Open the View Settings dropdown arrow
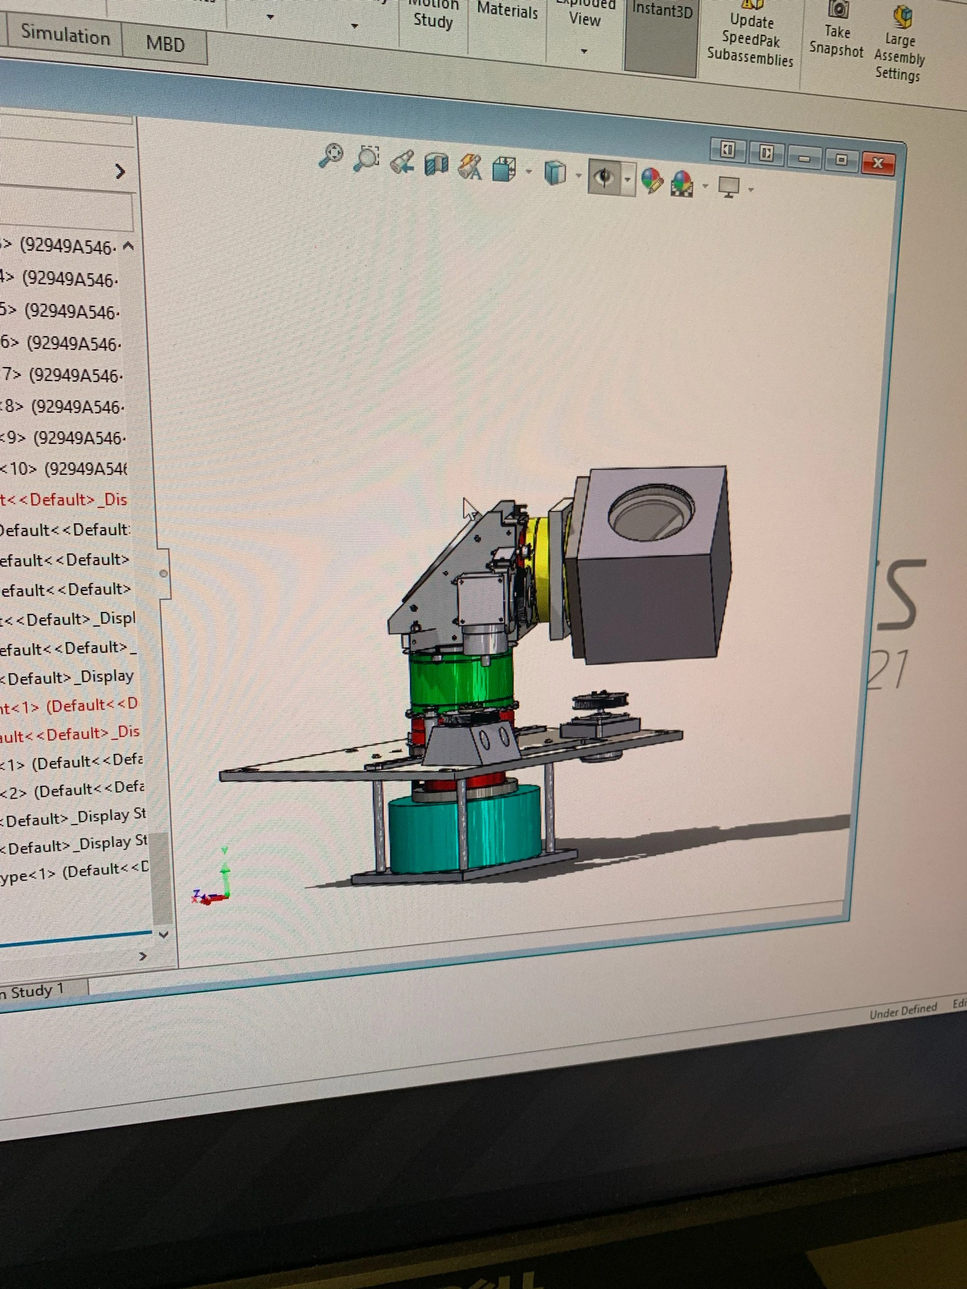Image resolution: width=967 pixels, height=1289 pixels. (750, 189)
